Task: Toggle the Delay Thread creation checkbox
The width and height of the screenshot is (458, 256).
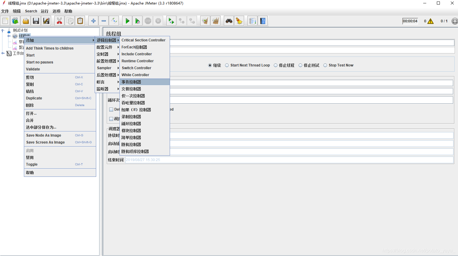Action: 111,109
